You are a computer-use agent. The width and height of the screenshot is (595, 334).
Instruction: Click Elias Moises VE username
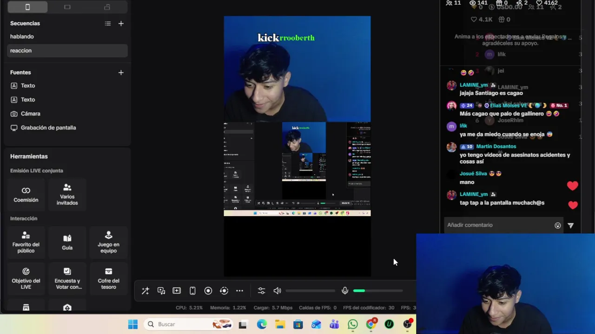coord(509,105)
